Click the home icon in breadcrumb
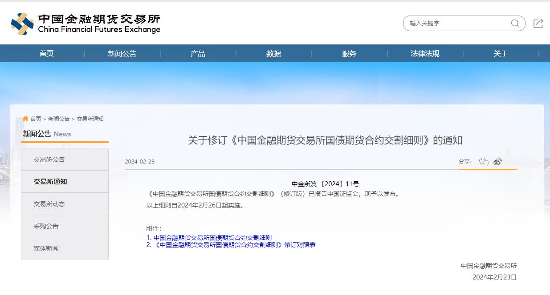 (x=25, y=119)
